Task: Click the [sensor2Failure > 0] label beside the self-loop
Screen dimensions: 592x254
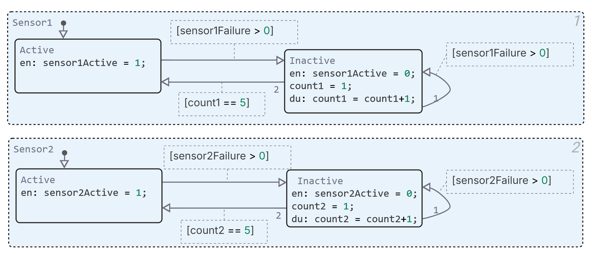Action: tap(501, 181)
